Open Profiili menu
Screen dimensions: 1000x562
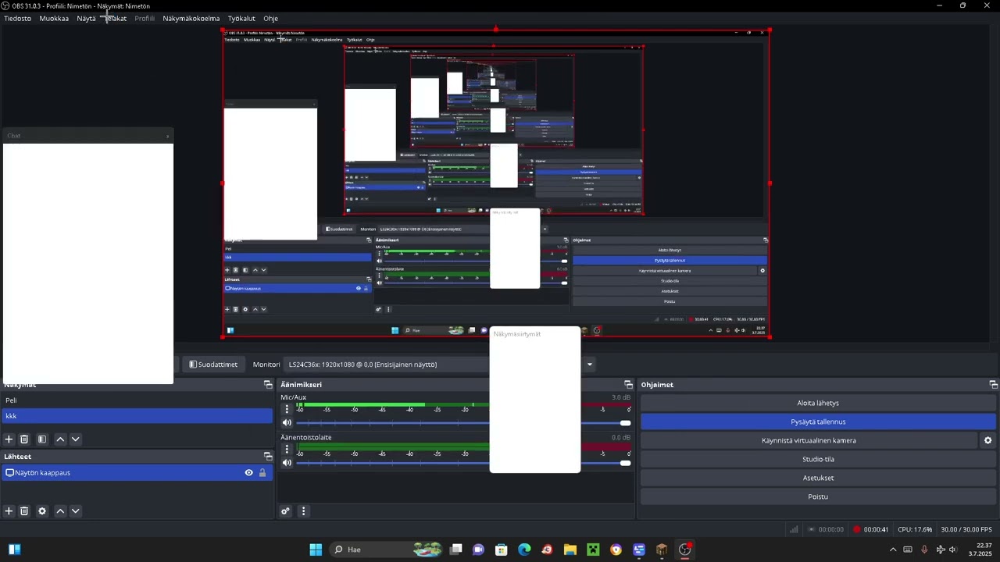[145, 18]
